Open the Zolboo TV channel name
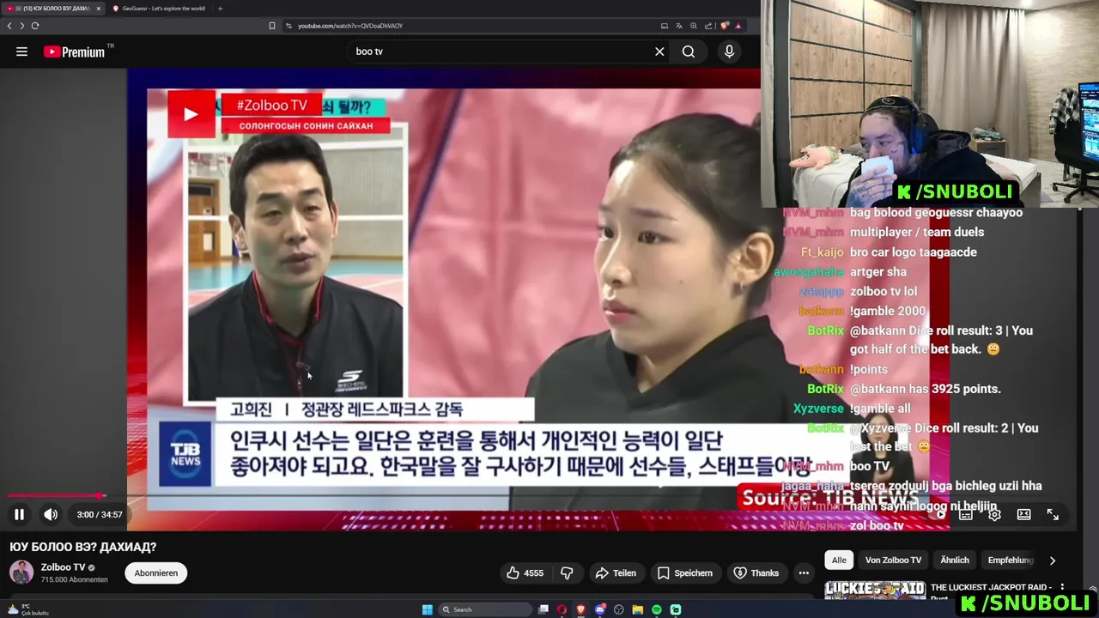Image resolution: width=1099 pixels, height=618 pixels. pos(63,567)
